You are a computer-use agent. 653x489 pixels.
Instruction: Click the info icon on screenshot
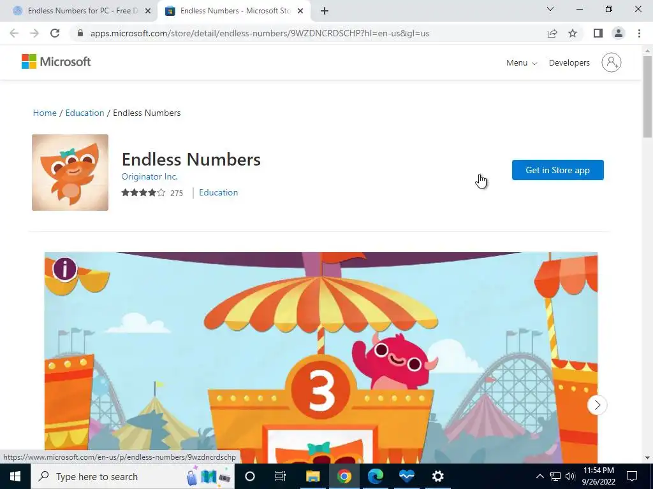(64, 269)
